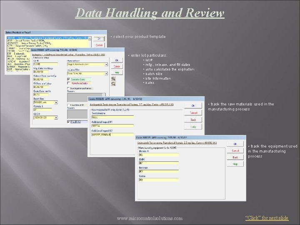The image size is (300, 225).
Task: Click the Mfg. Date input field
Action: click(41, 72)
